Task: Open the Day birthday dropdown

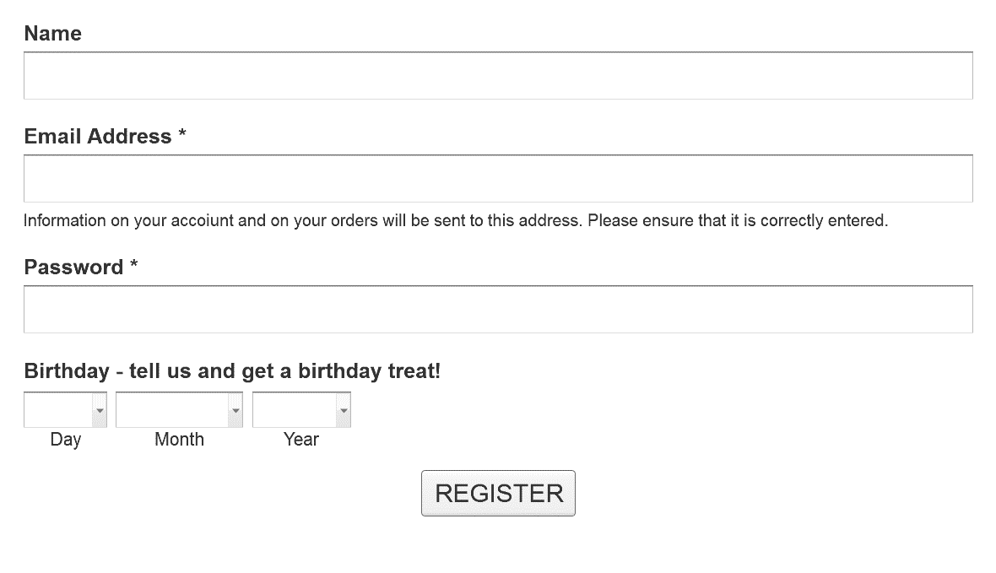Action: (x=66, y=410)
